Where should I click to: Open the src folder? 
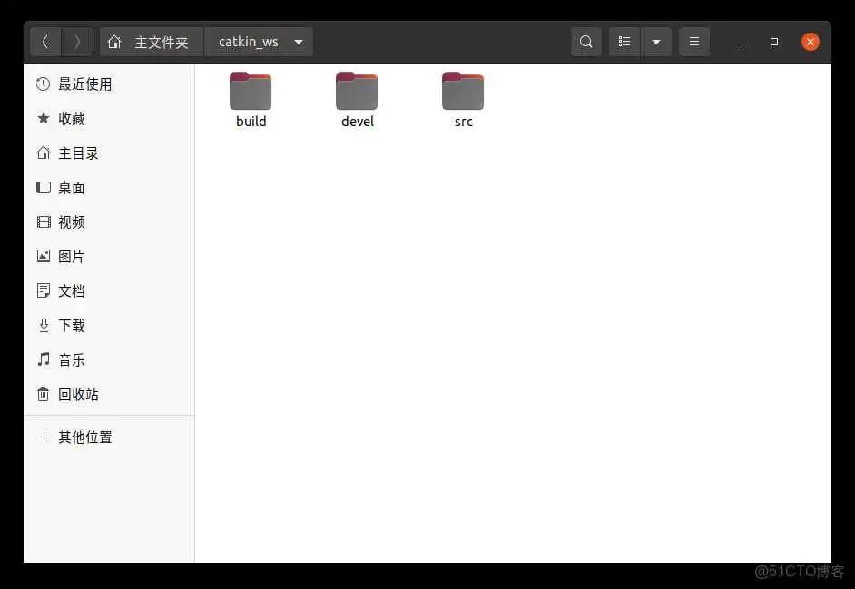(x=463, y=95)
